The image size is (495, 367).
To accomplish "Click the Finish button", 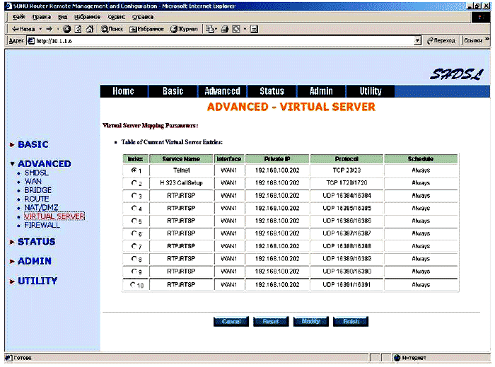I will (x=351, y=322).
